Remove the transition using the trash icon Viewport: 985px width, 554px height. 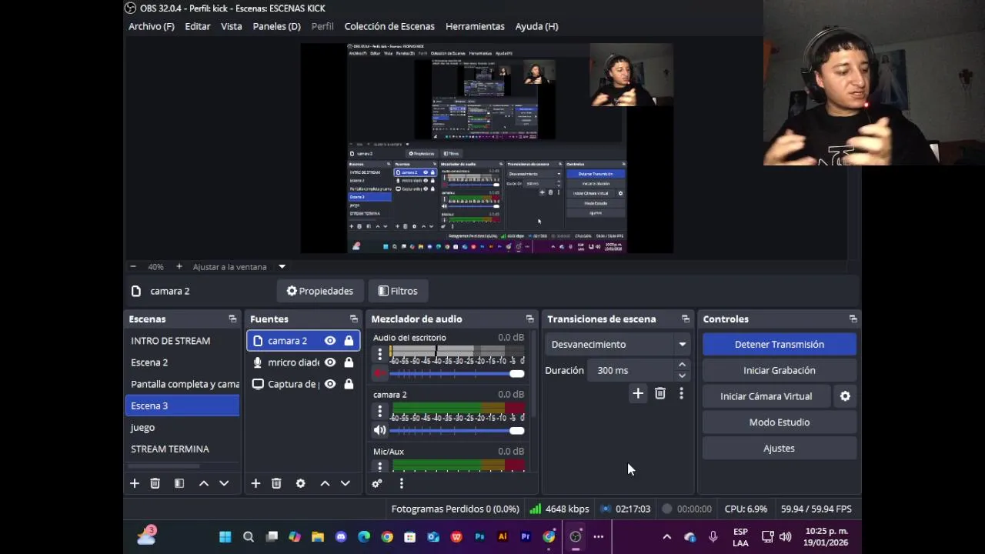click(x=660, y=393)
